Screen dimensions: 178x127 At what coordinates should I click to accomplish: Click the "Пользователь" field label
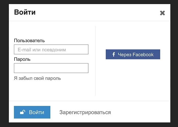(x=29, y=41)
